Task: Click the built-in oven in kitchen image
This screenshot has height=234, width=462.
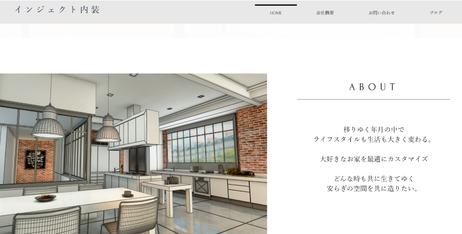Action: coord(201,185)
